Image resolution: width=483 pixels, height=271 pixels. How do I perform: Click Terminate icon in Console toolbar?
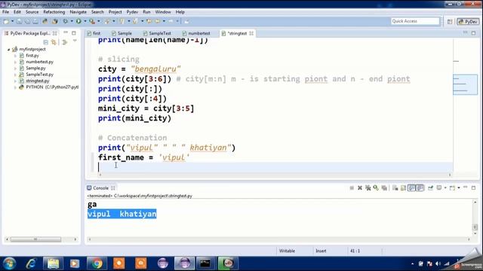coord(352,187)
